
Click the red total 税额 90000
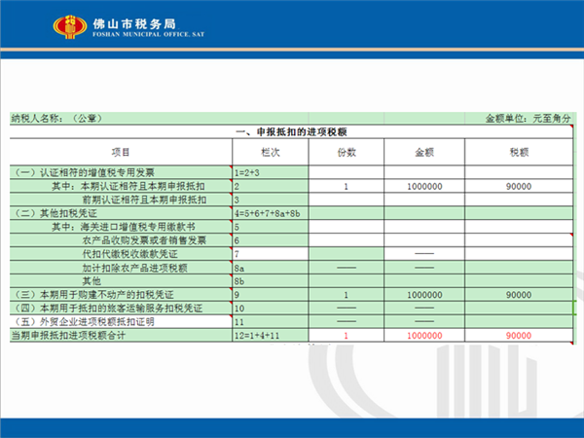click(519, 335)
